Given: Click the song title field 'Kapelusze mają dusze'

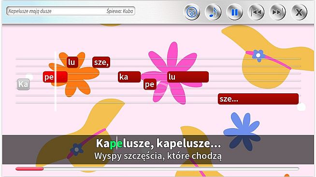Looking at the screenshot, I should click(30, 11).
